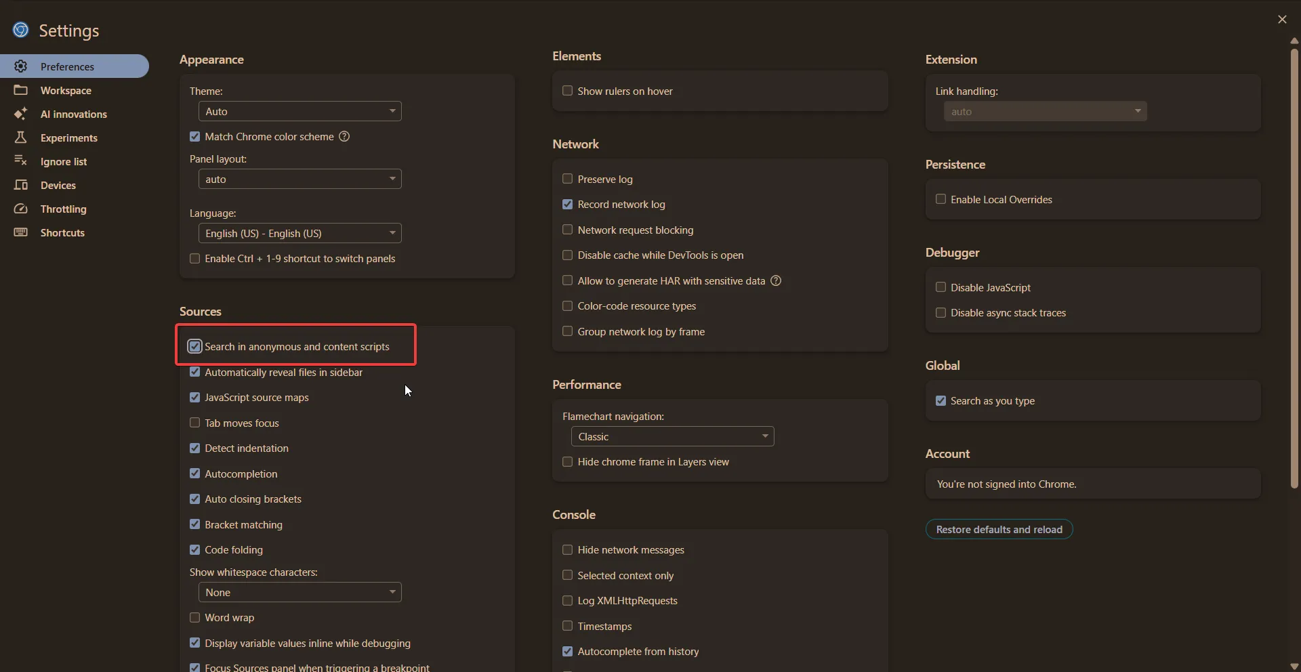
Task: Click help icon beside Match Chrome color scheme
Action: (344, 137)
